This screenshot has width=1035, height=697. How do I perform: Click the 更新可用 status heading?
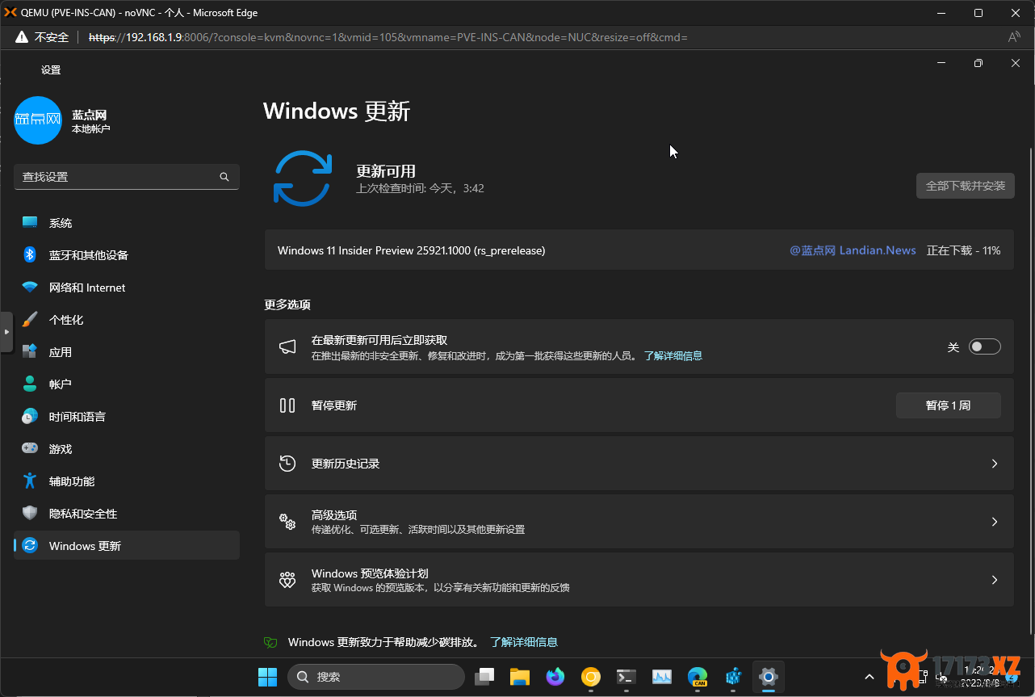coord(386,170)
